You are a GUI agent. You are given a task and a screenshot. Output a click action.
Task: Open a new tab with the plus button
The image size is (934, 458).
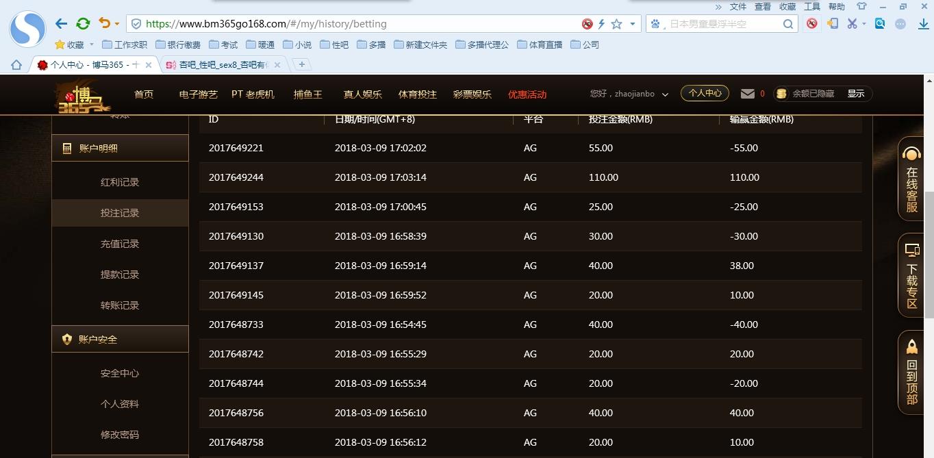(x=301, y=64)
